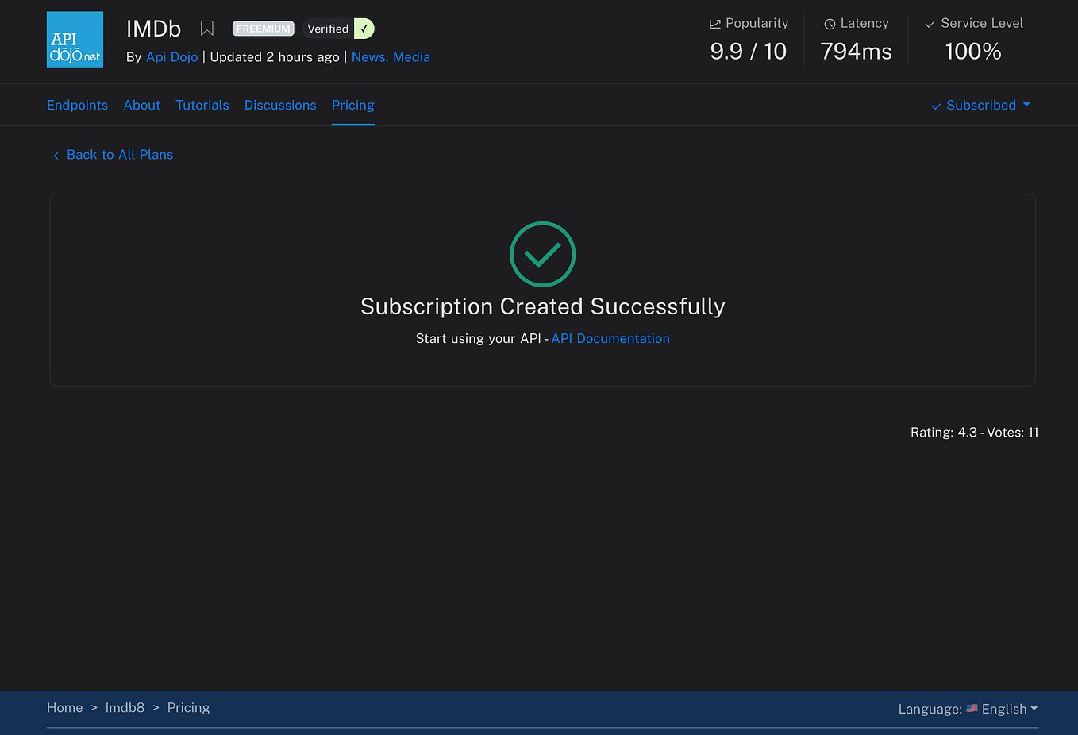Open the Discussions tab
The height and width of the screenshot is (735, 1078).
(280, 105)
